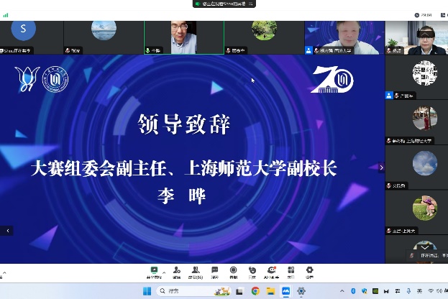Go to next page of participant videos
Image resolution: width=448 pixels, height=299 pixels.
[381, 167]
